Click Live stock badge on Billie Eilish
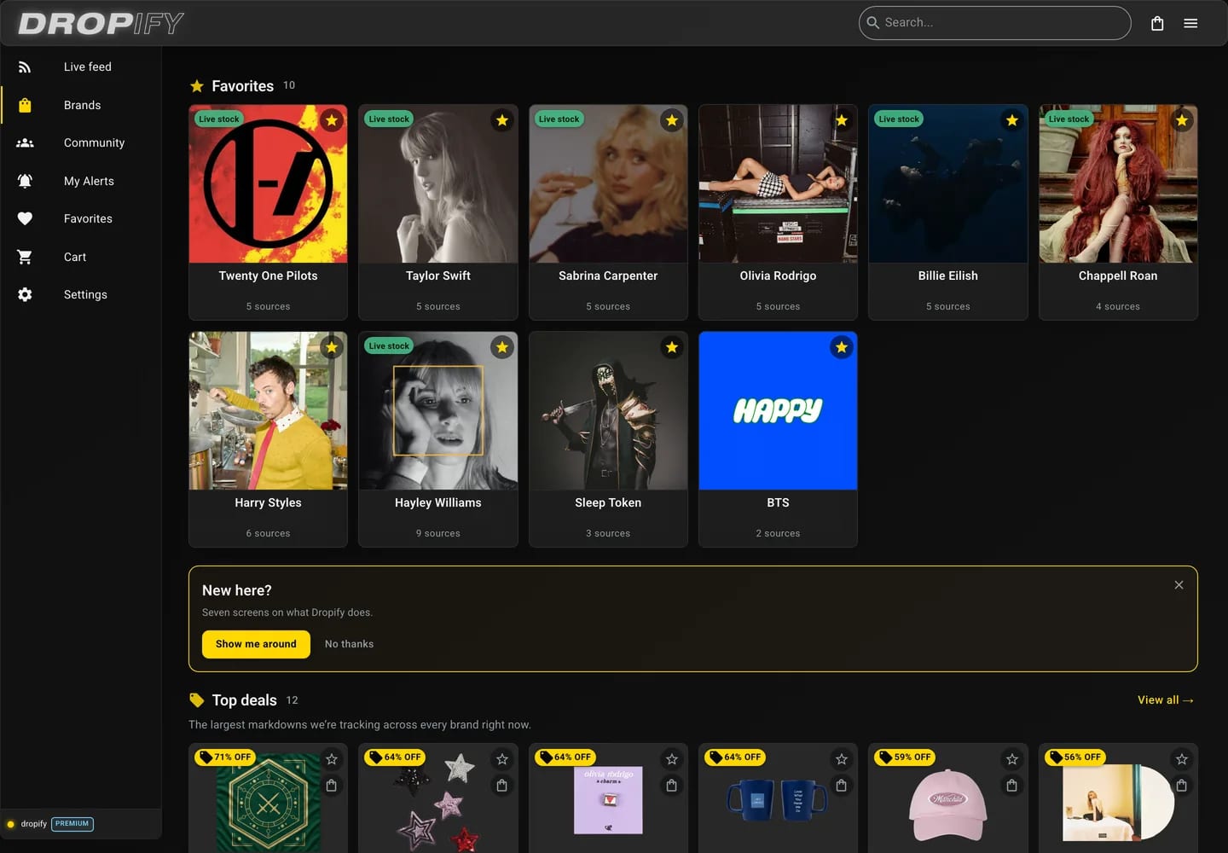 pyautogui.click(x=899, y=119)
